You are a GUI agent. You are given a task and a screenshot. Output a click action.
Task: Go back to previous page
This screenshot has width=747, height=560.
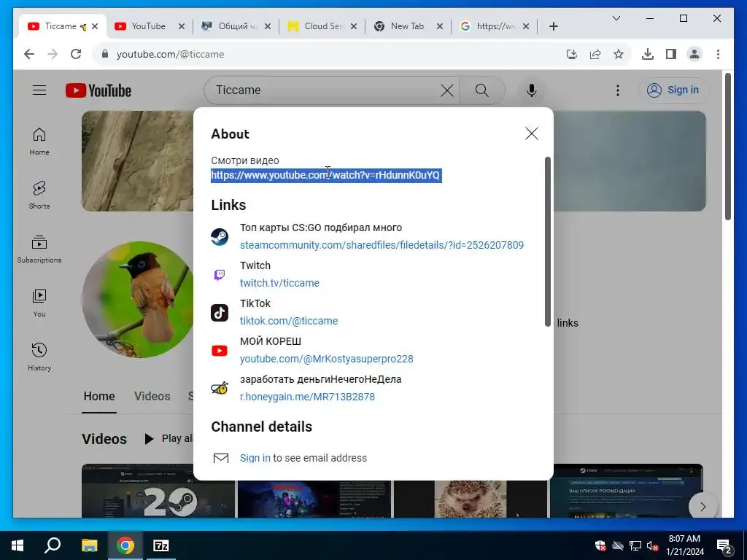[x=29, y=54]
